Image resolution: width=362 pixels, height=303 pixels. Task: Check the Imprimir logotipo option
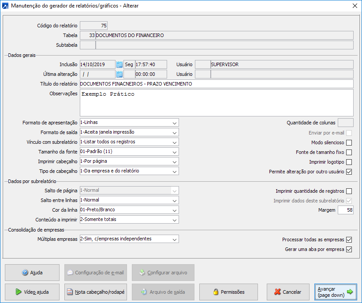pyautogui.click(x=349, y=162)
